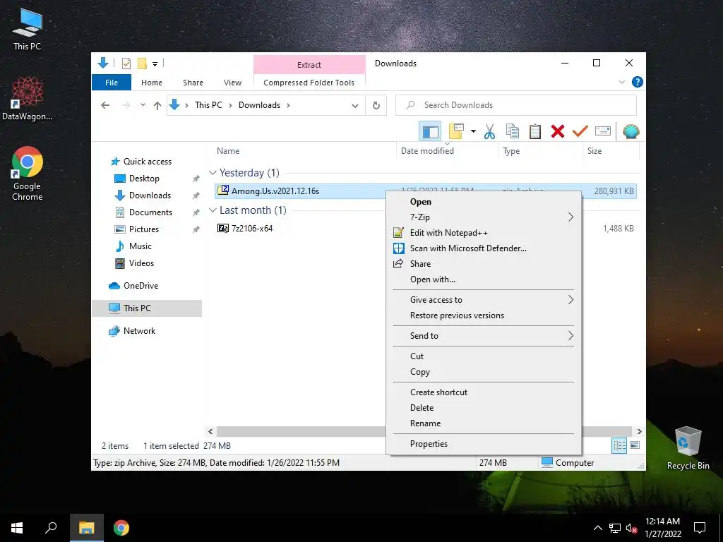Open the Windows Start menu

(17, 528)
